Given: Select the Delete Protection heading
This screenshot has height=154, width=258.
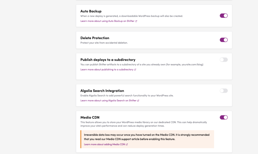Looking at the screenshot, I should click(x=95, y=38).
